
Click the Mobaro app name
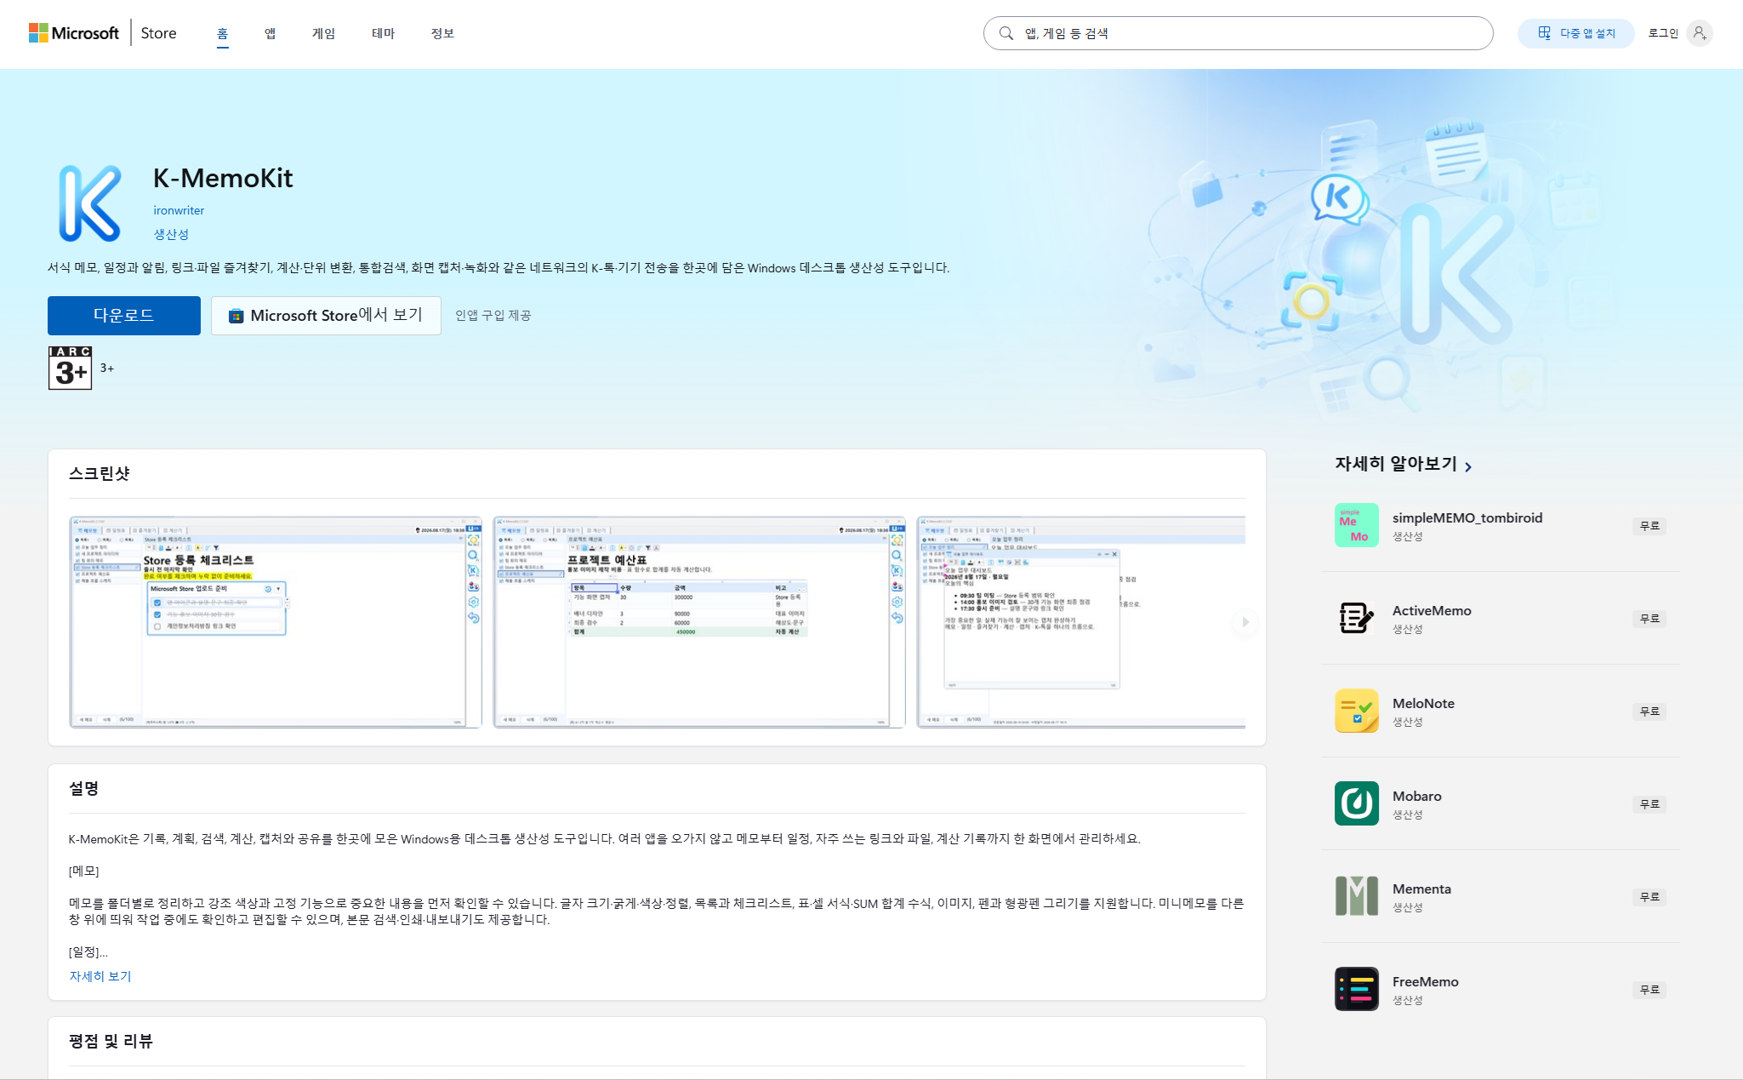tap(1417, 796)
